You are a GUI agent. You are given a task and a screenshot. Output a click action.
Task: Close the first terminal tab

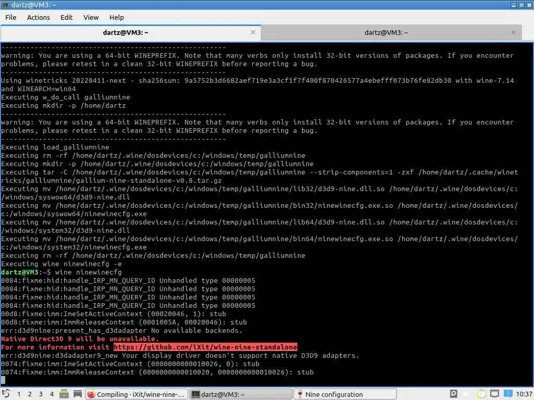pos(253,32)
